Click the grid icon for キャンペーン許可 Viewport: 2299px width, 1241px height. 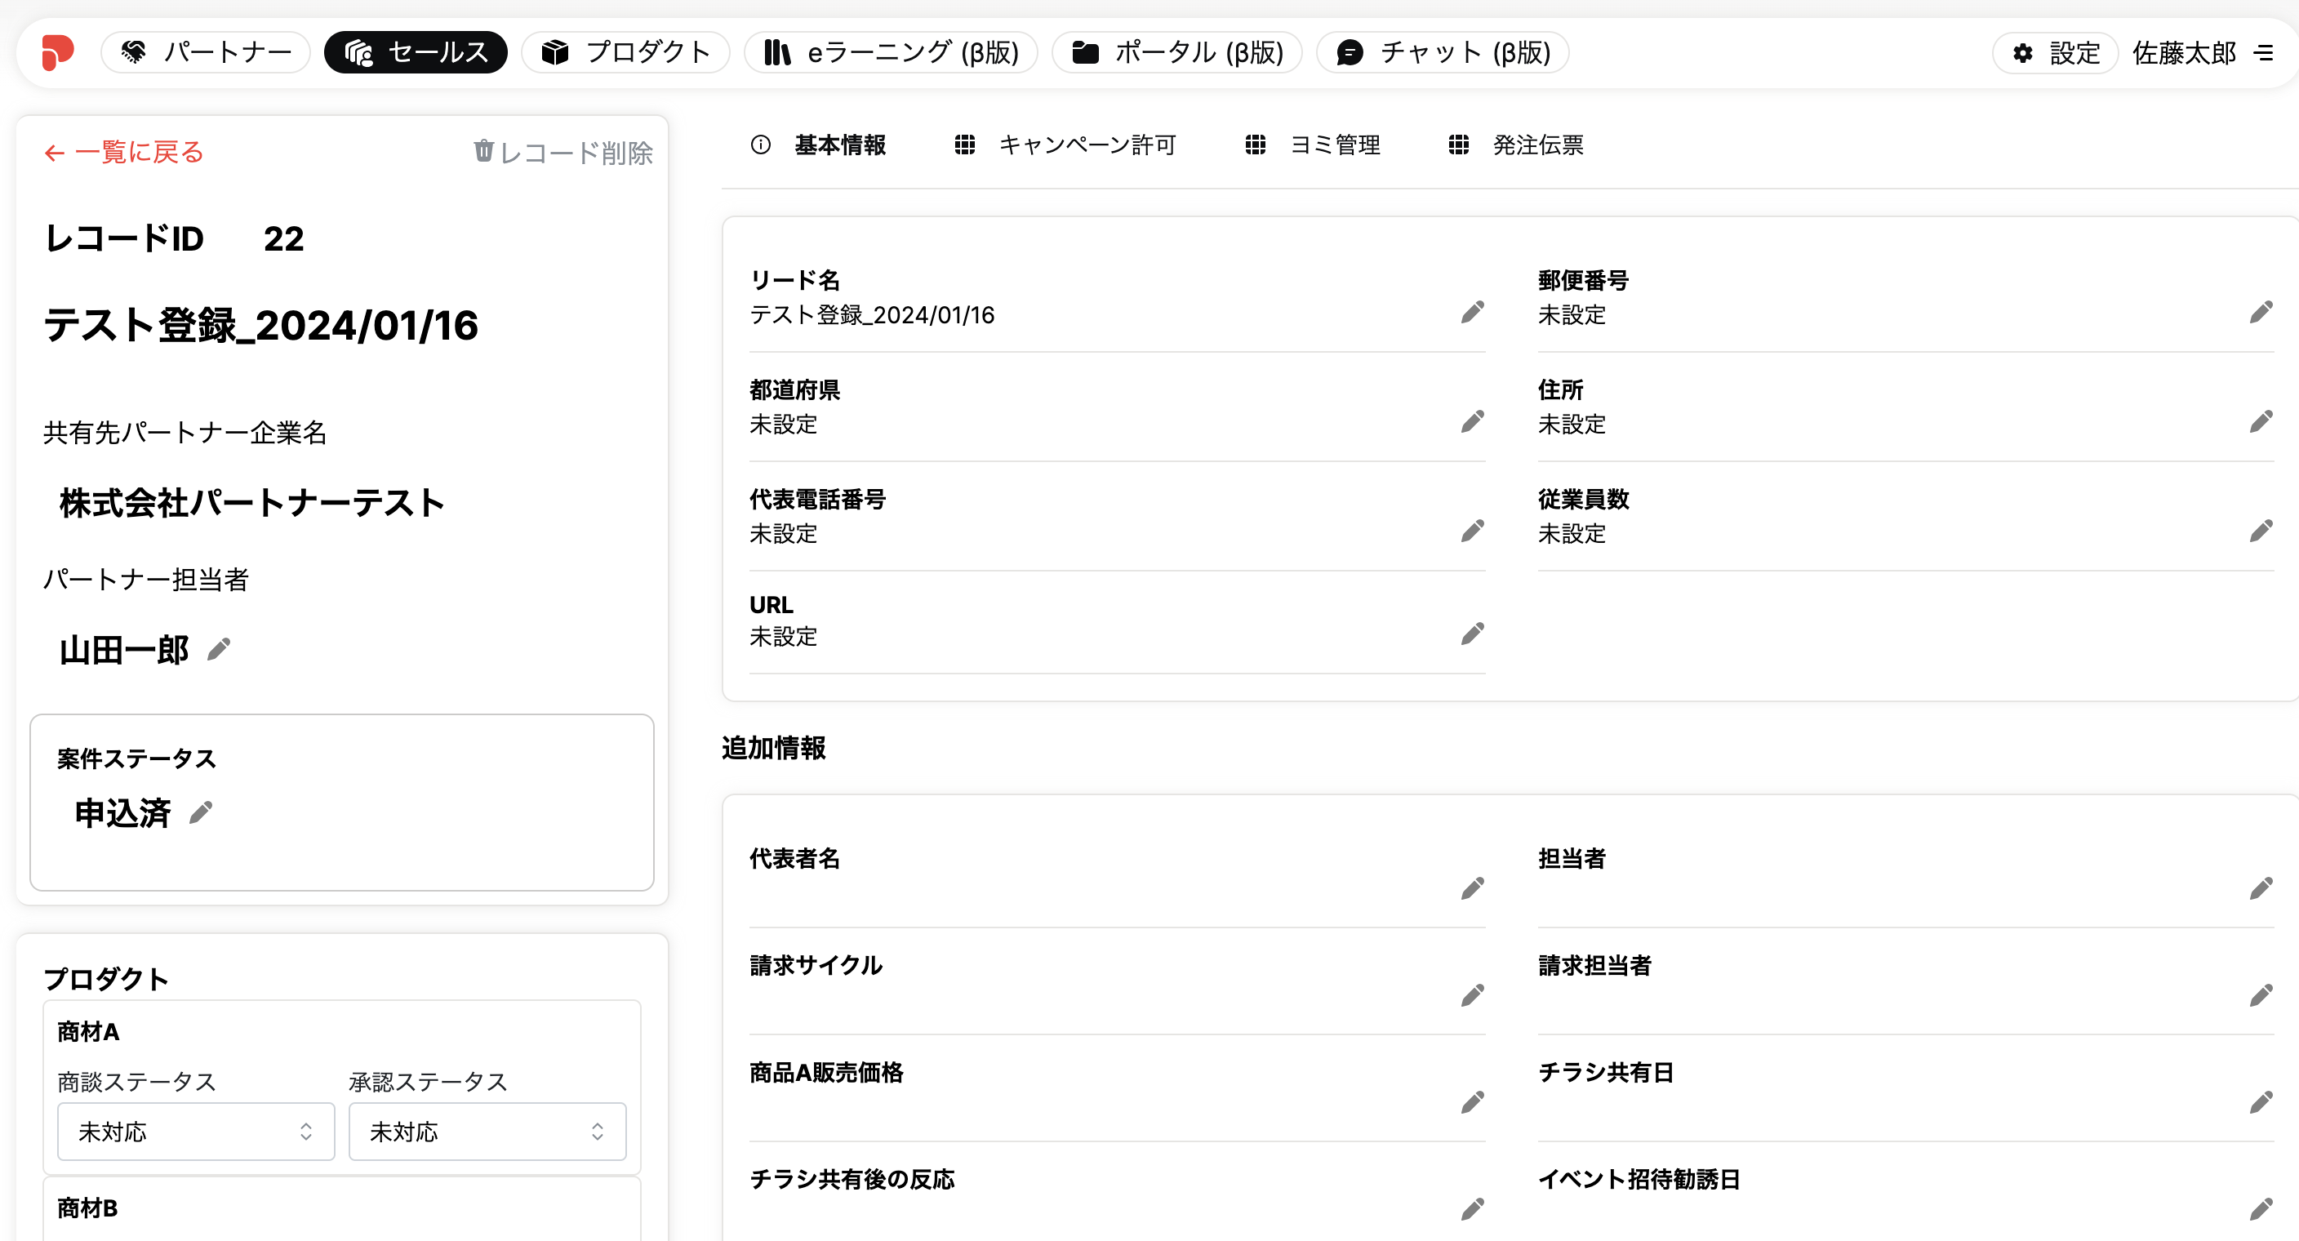[x=965, y=145]
